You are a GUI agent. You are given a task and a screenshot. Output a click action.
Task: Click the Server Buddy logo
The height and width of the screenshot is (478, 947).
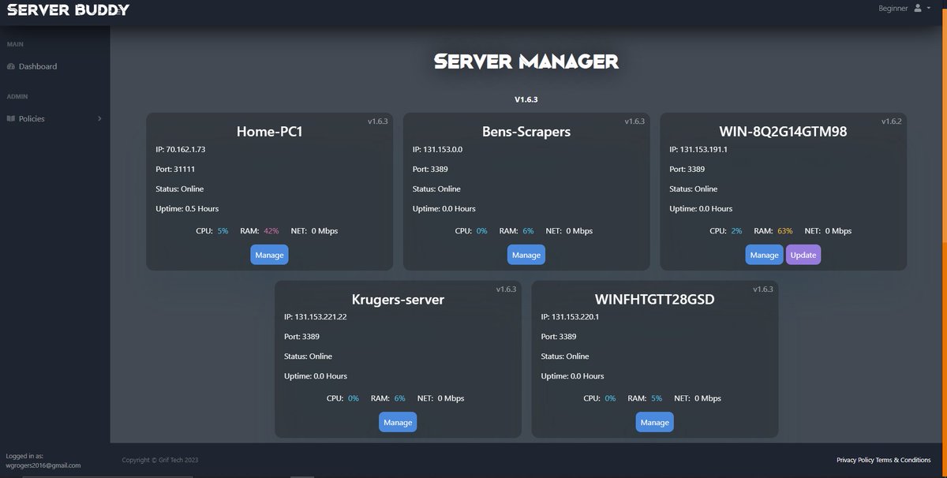pos(68,9)
